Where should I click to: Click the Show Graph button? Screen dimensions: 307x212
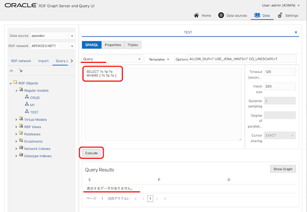click(283, 169)
